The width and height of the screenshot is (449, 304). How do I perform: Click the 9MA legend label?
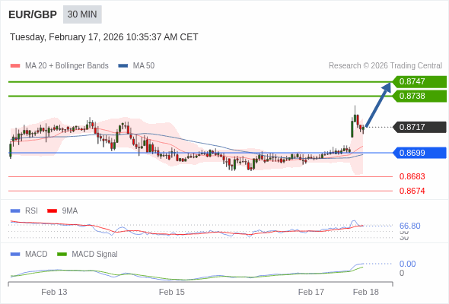coord(70,211)
